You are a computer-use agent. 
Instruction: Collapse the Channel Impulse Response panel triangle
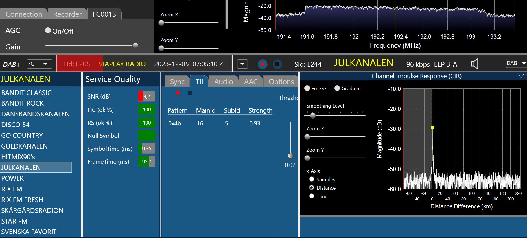click(x=521, y=76)
